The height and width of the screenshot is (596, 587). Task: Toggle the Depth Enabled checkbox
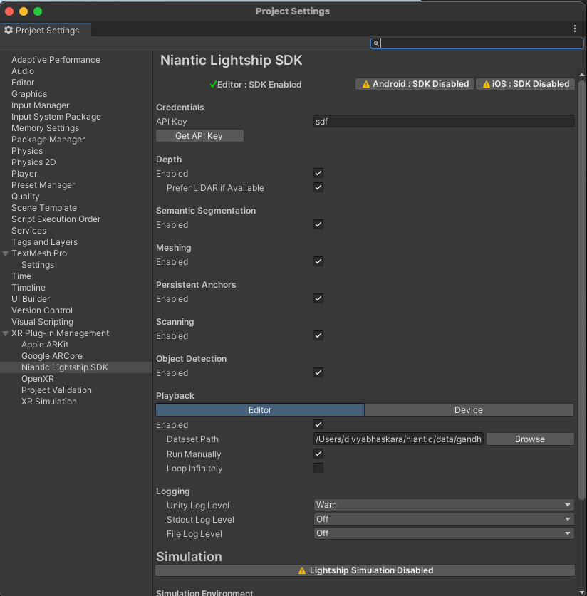[x=318, y=173]
